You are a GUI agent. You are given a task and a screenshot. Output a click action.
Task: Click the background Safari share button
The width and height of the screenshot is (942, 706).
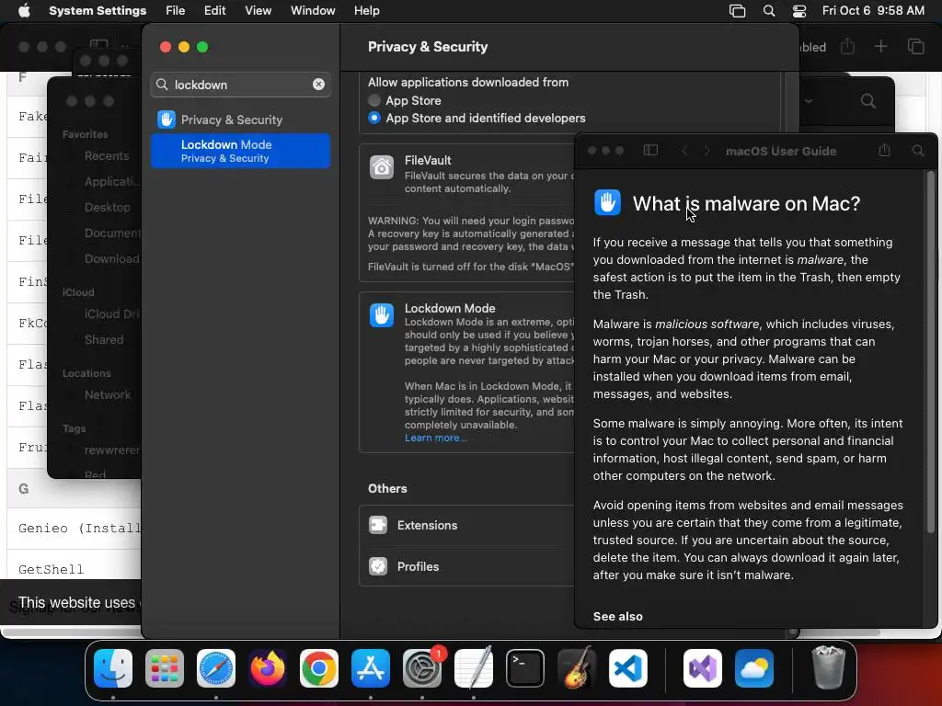(x=847, y=46)
